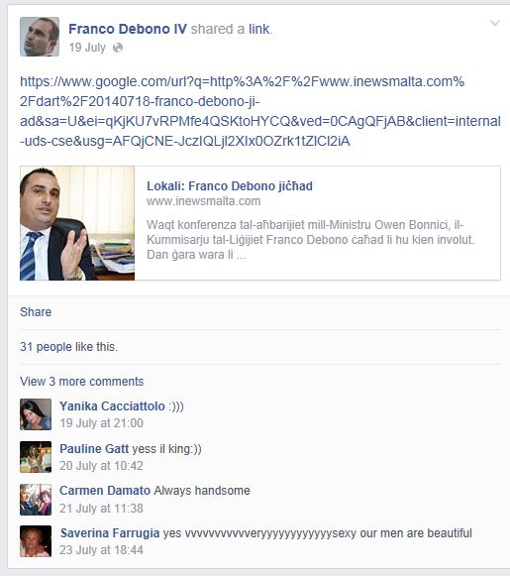Open Pauline Gatt's avatar picture
This screenshot has height=576, width=510.
point(36,457)
